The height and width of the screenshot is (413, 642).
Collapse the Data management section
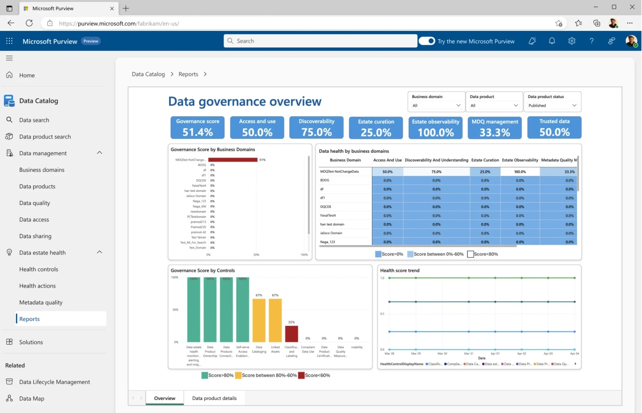coord(99,153)
